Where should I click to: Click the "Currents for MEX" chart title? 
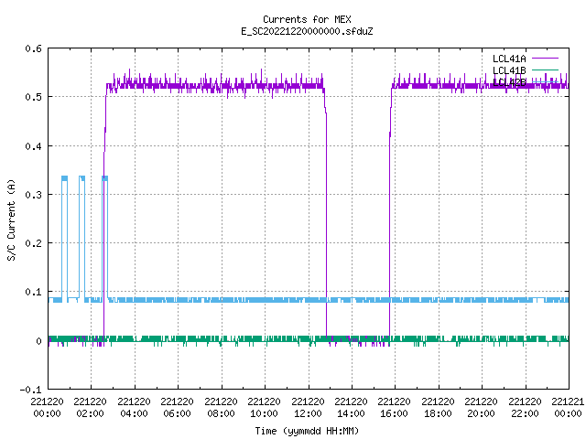(307, 19)
